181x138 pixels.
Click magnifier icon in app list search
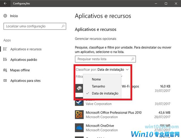pyautogui.click(x=133, y=59)
